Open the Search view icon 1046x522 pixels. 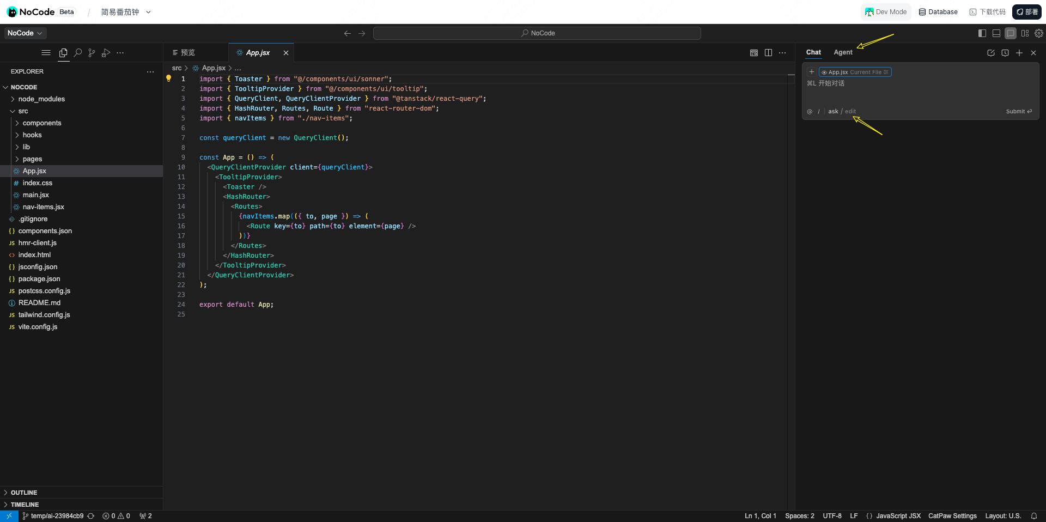[x=78, y=53]
